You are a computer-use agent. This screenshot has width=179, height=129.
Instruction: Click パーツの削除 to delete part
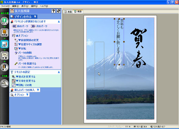coord(26,53)
